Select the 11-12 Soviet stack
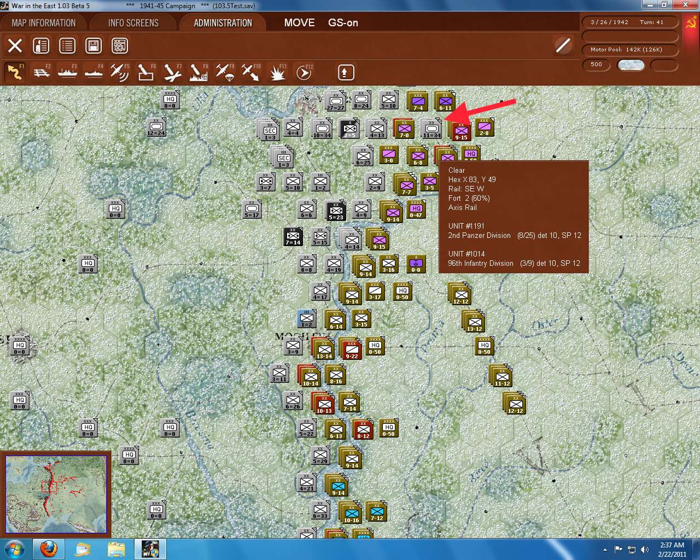 pos(501,376)
